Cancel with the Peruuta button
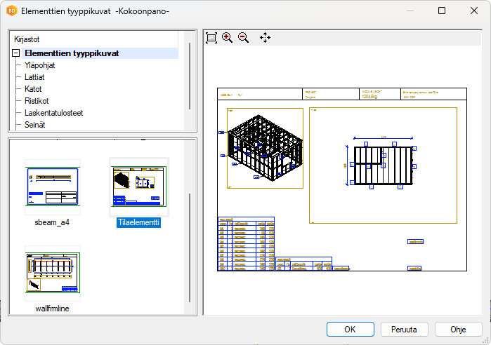The height and width of the screenshot is (345, 491). click(405, 330)
